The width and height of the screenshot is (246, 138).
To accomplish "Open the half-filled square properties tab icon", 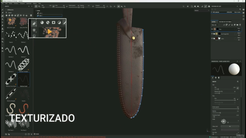I will (x=219, y=77).
